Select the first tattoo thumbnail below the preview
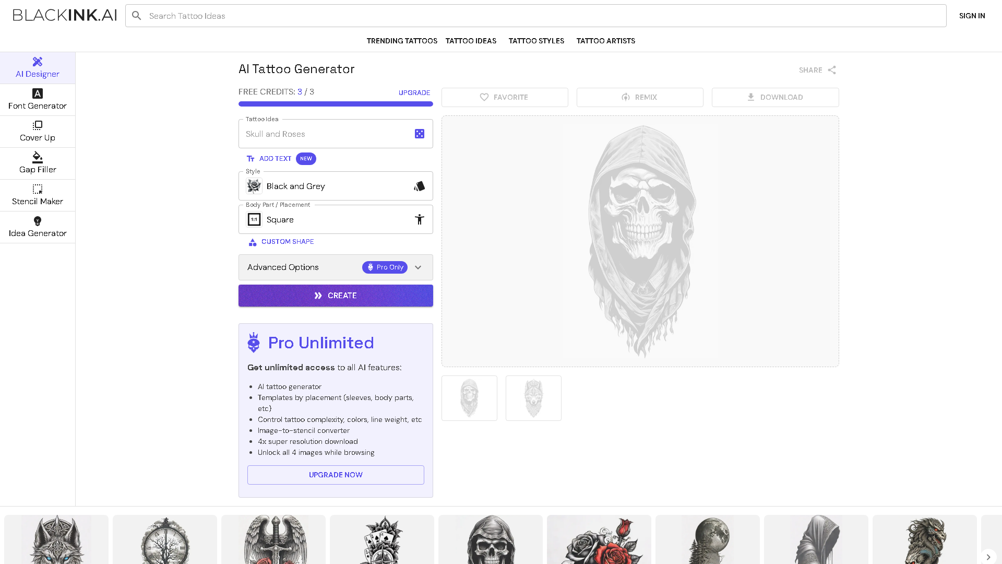The height and width of the screenshot is (564, 1002). click(x=469, y=398)
